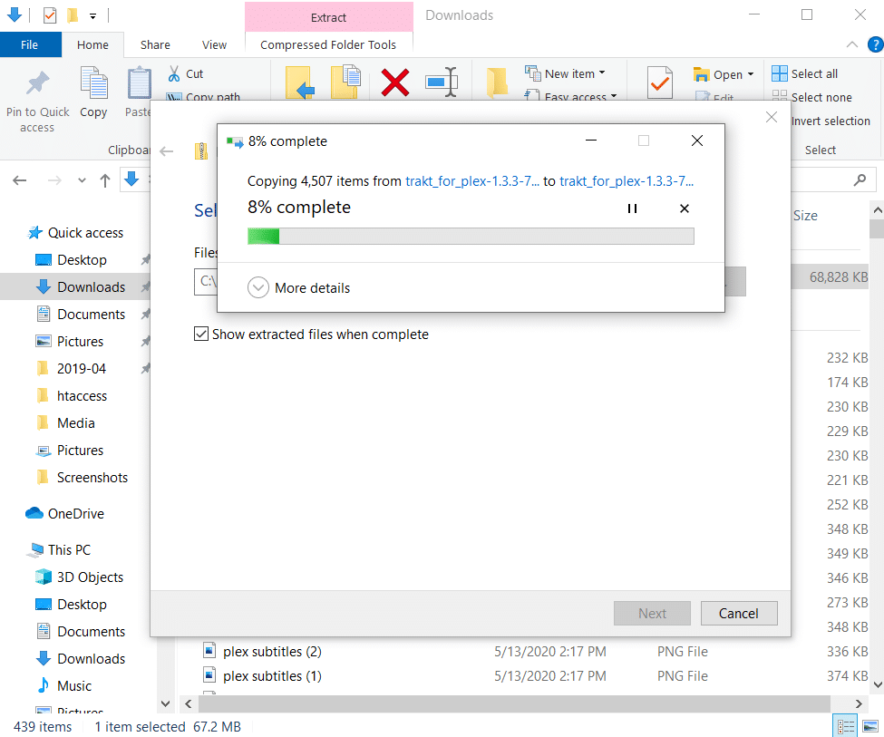Click the green copy progress bar
Viewport: 884px width, 737px height.
(x=471, y=236)
